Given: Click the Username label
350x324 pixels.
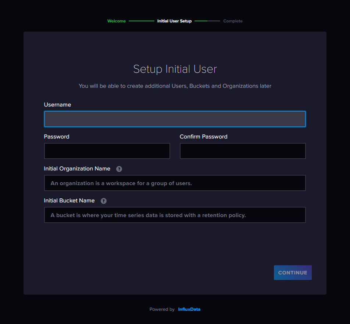Looking at the screenshot, I should coord(57,105).
